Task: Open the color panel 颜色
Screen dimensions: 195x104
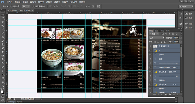Action: pos(189,14)
